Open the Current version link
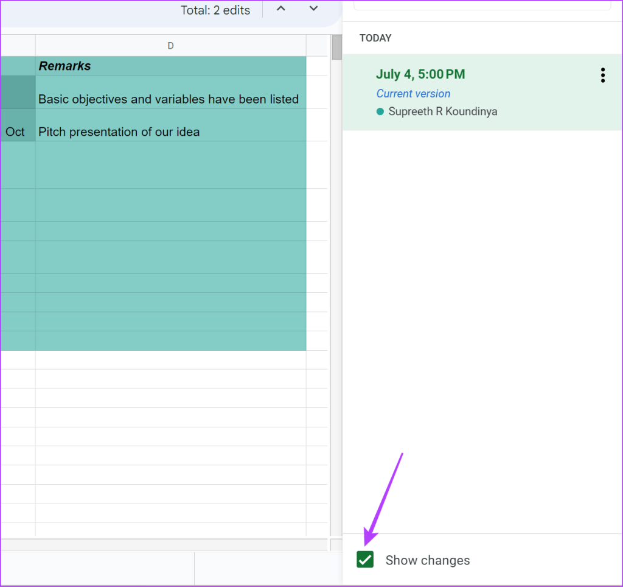The height and width of the screenshot is (587, 623). pos(413,93)
